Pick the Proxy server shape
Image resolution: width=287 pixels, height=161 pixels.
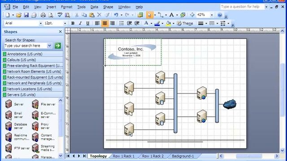(41, 126)
